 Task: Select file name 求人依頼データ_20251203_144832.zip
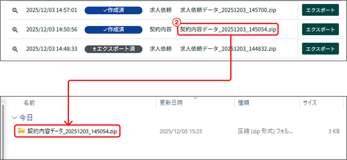click(228, 49)
